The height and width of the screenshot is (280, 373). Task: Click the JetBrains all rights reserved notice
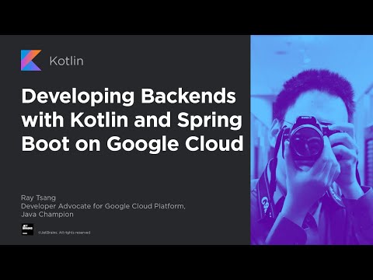pos(64,233)
